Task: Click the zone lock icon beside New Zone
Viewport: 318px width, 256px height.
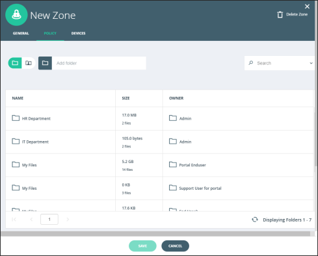Action: (x=16, y=15)
